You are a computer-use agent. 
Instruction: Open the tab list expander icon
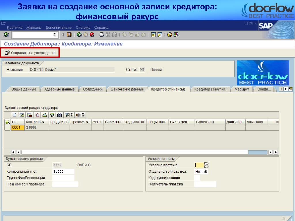tap(291, 89)
